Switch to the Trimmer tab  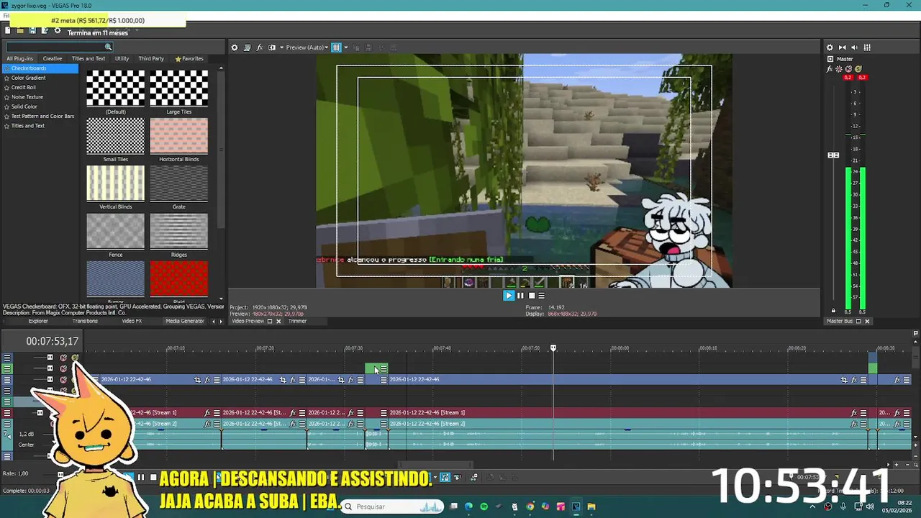[x=297, y=321]
